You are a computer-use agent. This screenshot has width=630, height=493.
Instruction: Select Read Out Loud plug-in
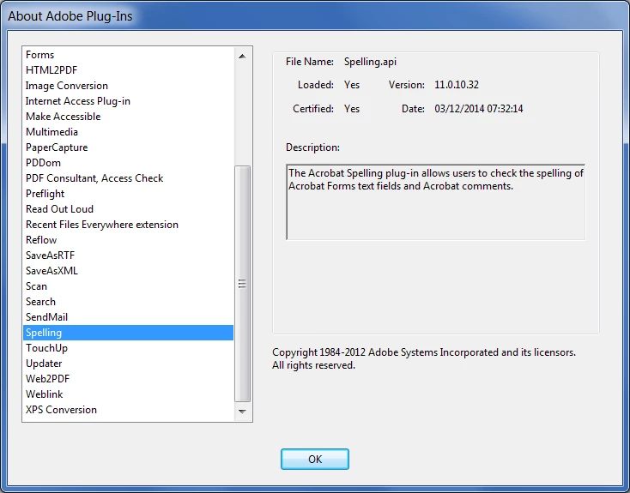[128, 209]
